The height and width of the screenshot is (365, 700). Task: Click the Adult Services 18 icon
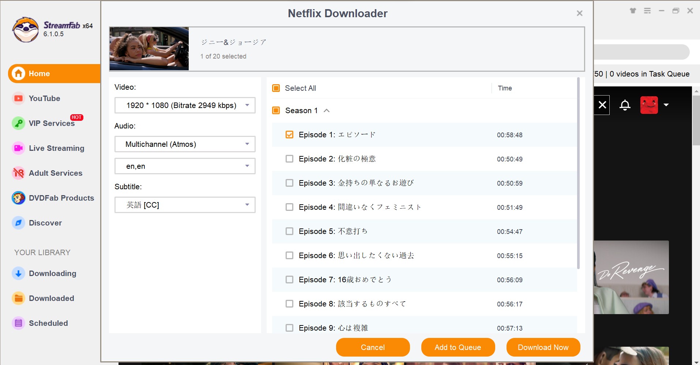click(x=18, y=173)
